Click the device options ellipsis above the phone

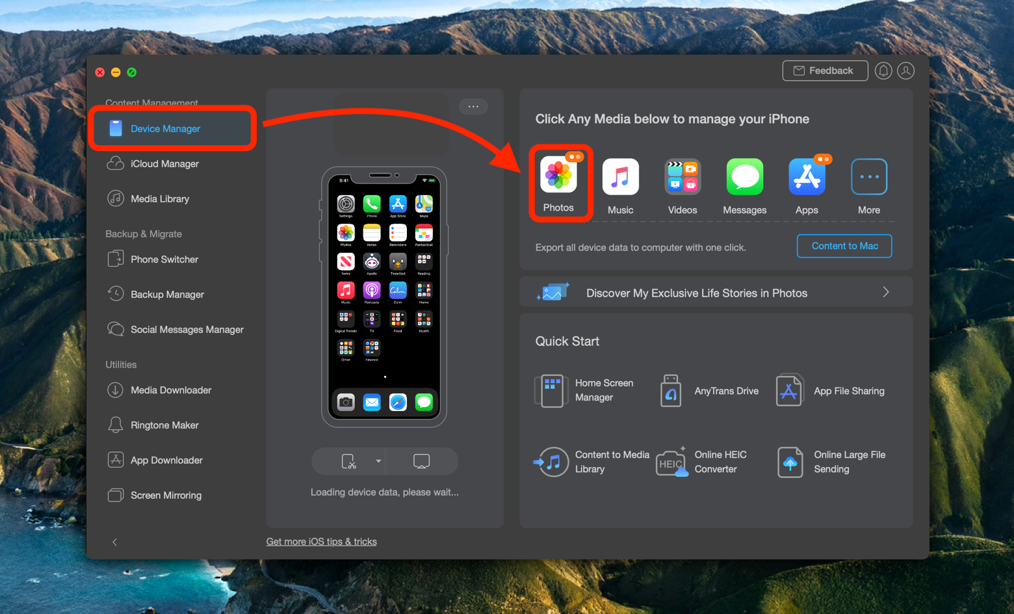pos(473,106)
